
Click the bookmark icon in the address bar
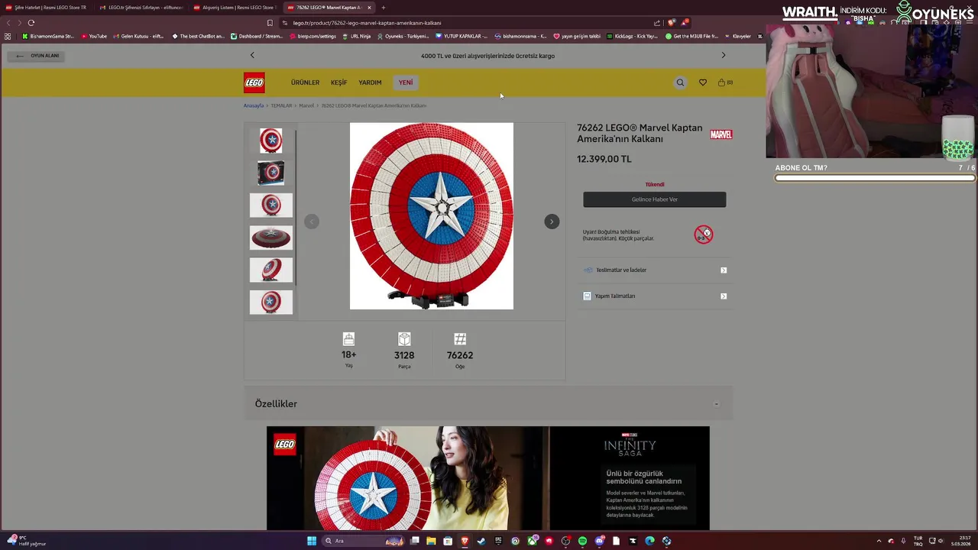[270, 23]
